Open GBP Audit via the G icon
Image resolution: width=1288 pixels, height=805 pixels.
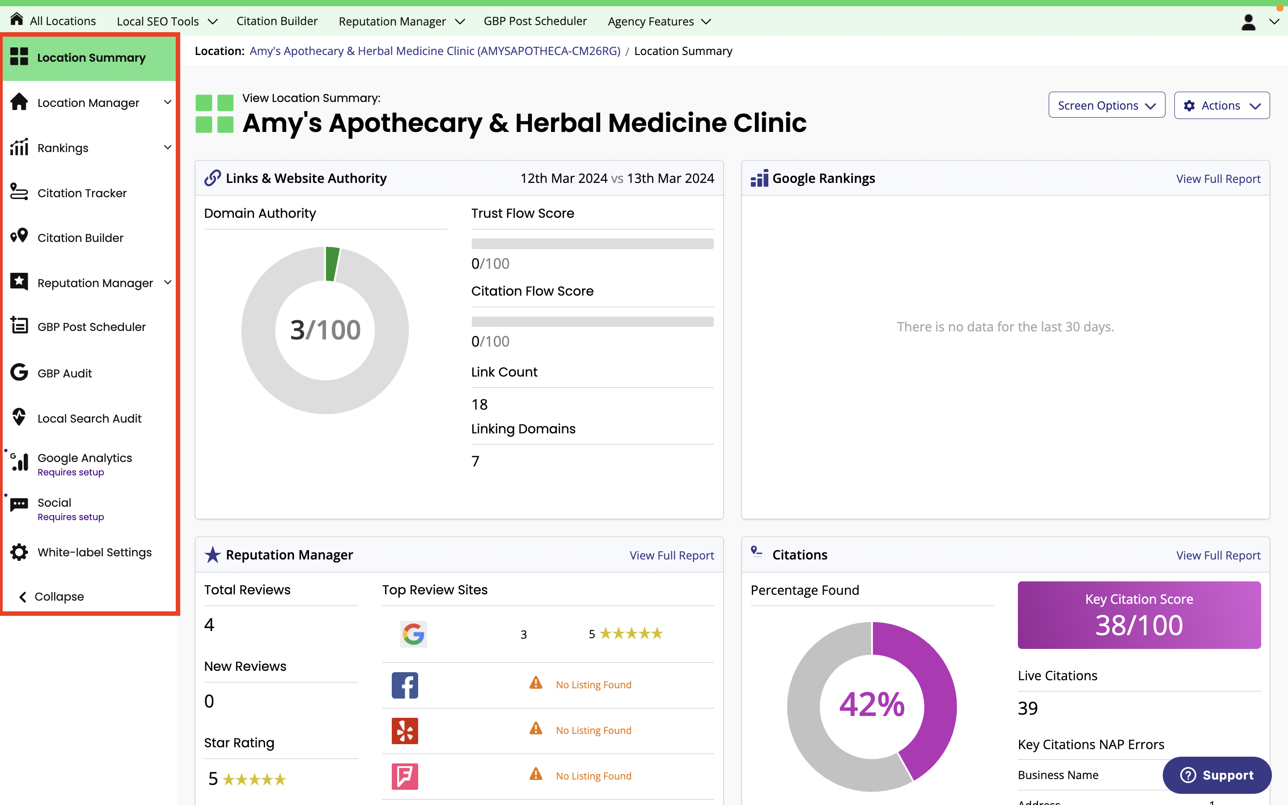point(19,372)
